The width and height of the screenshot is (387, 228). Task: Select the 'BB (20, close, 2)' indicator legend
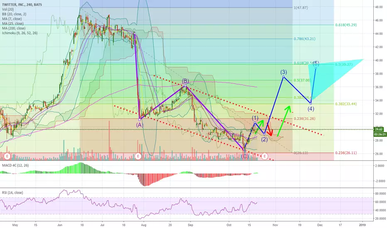click(14, 14)
